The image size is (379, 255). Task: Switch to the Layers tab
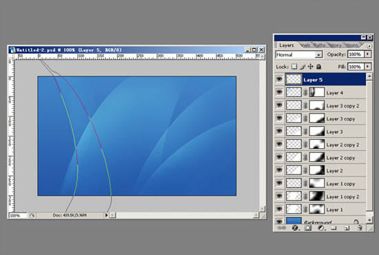pos(287,45)
